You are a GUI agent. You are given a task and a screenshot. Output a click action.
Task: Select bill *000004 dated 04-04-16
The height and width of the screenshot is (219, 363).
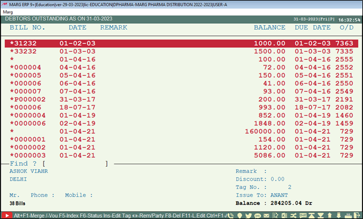click(x=181, y=67)
